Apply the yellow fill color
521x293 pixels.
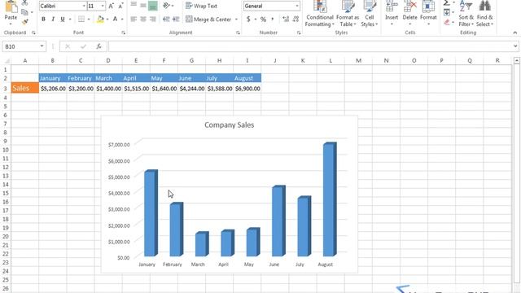pyautogui.click(x=100, y=20)
